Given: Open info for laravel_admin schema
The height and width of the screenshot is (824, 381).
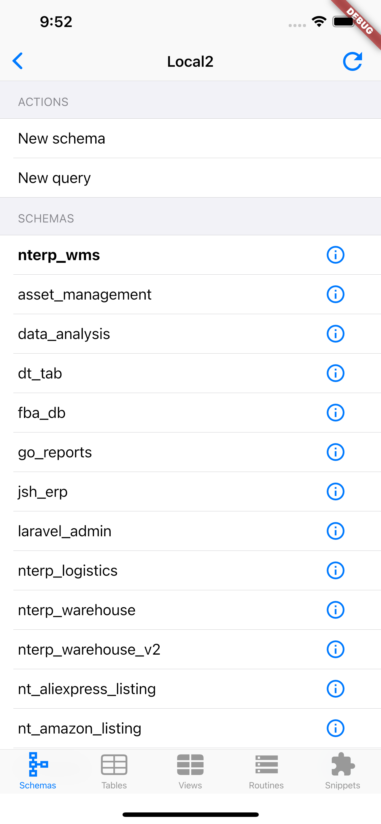Looking at the screenshot, I should pyautogui.click(x=335, y=531).
